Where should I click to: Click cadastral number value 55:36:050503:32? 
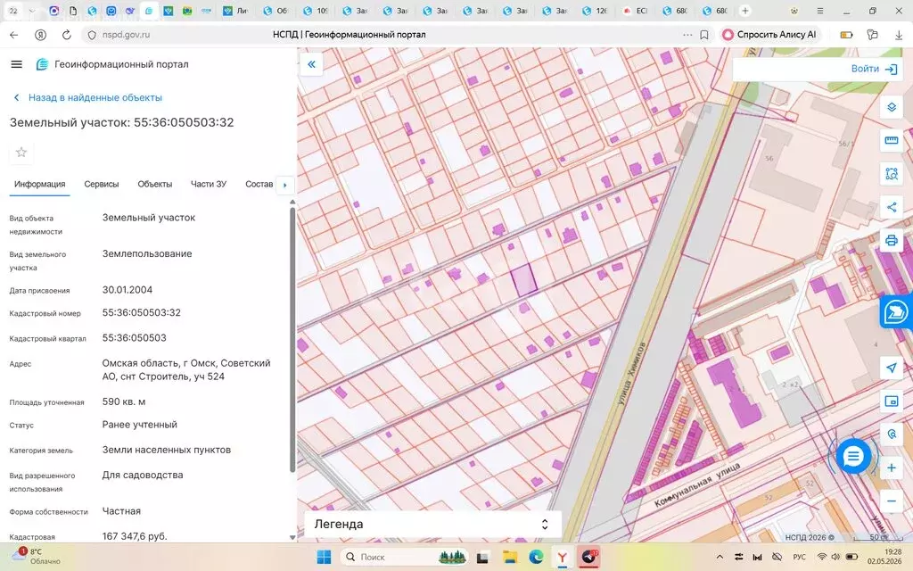click(142, 313)
